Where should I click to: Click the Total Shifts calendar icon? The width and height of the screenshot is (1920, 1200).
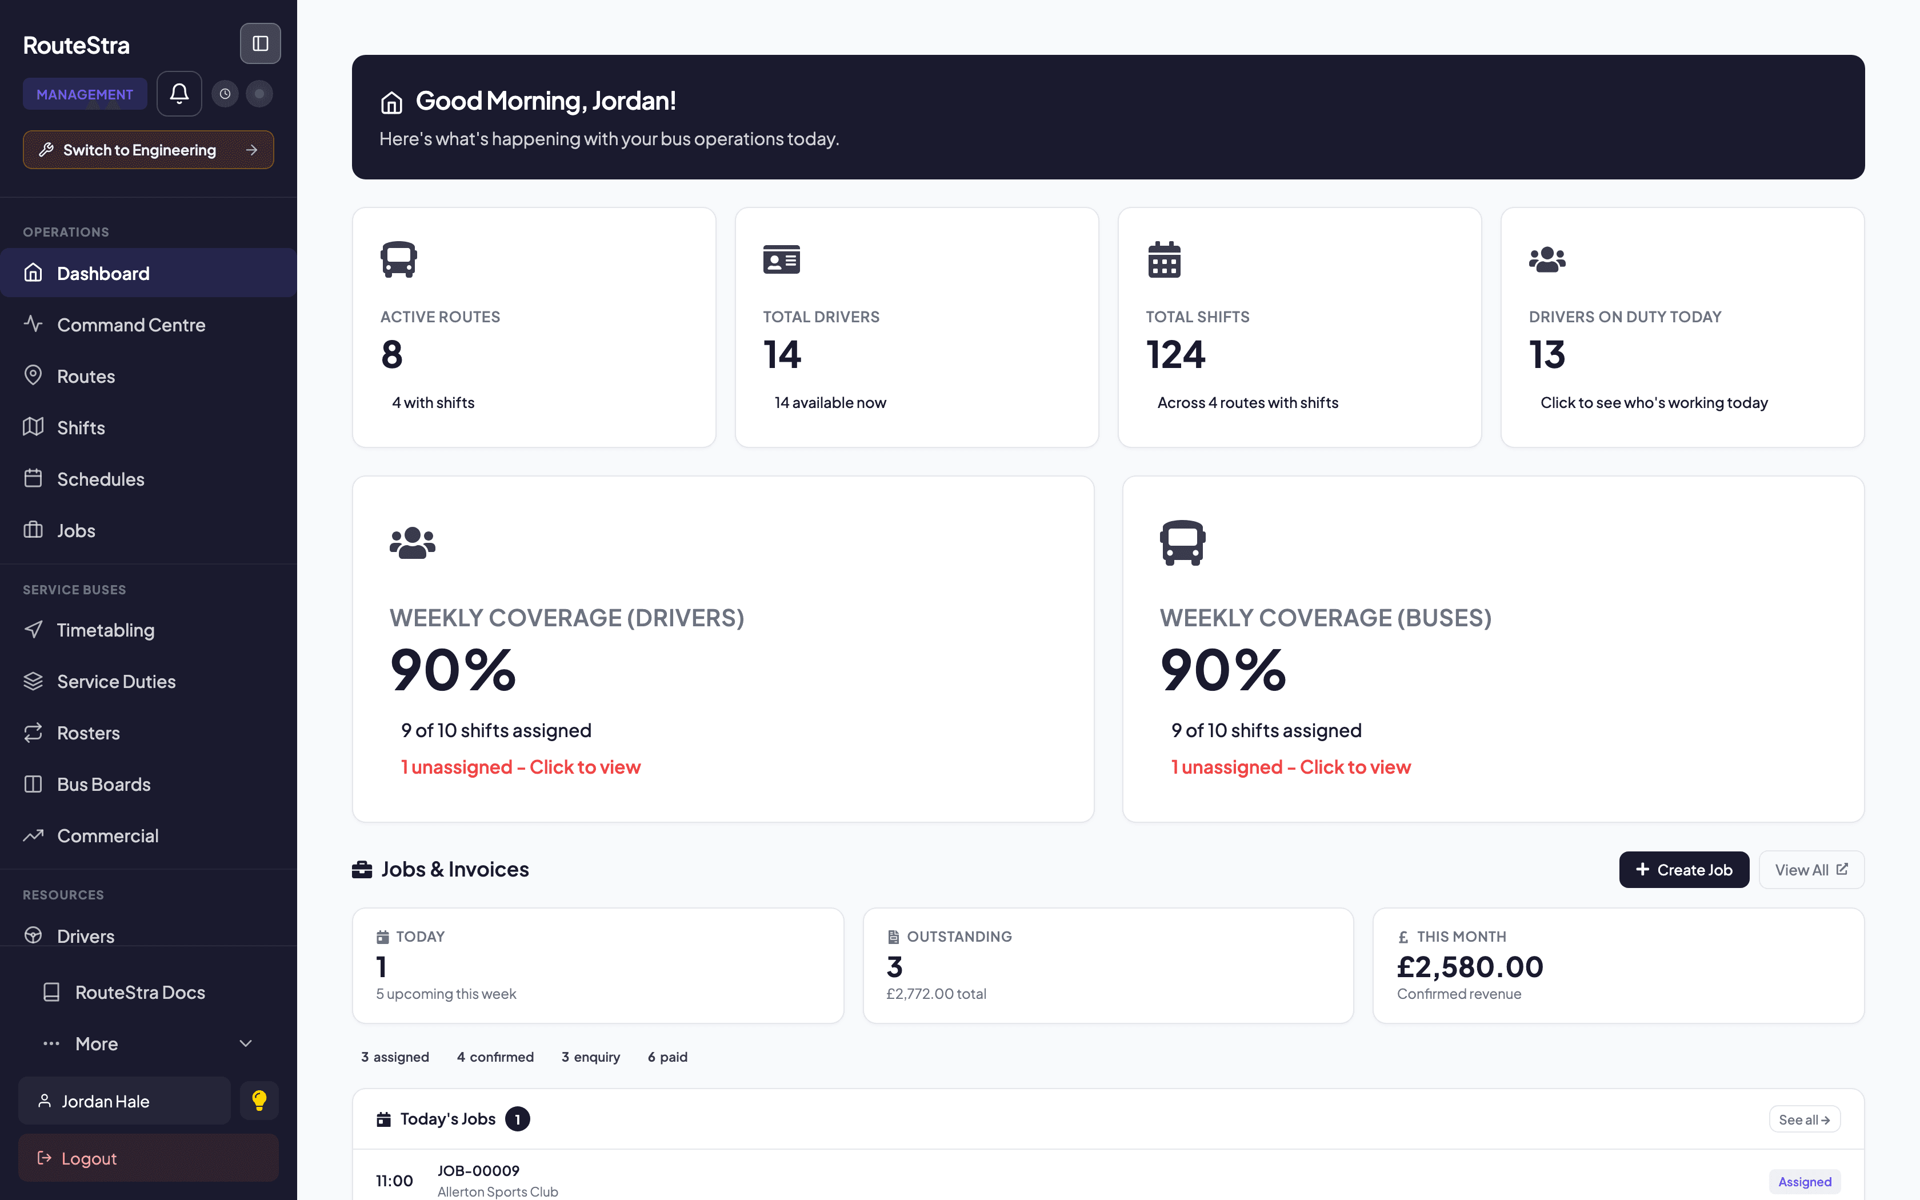pyautogui.click(x=1164, y=259)
